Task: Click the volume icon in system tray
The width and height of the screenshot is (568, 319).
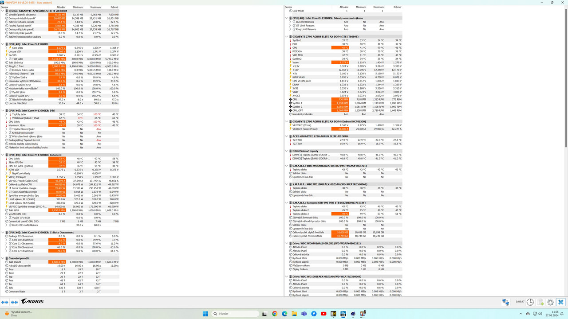Action: coord(540,314)
